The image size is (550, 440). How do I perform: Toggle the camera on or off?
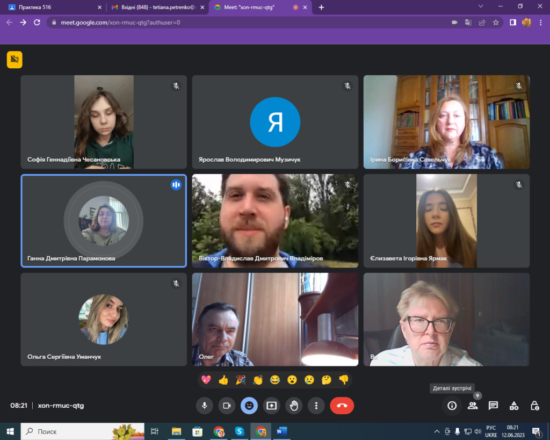pyautogui.click(x=227, y=406)
